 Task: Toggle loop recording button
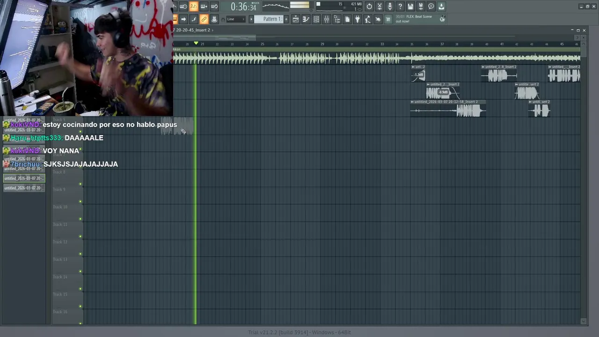[214, 7]
